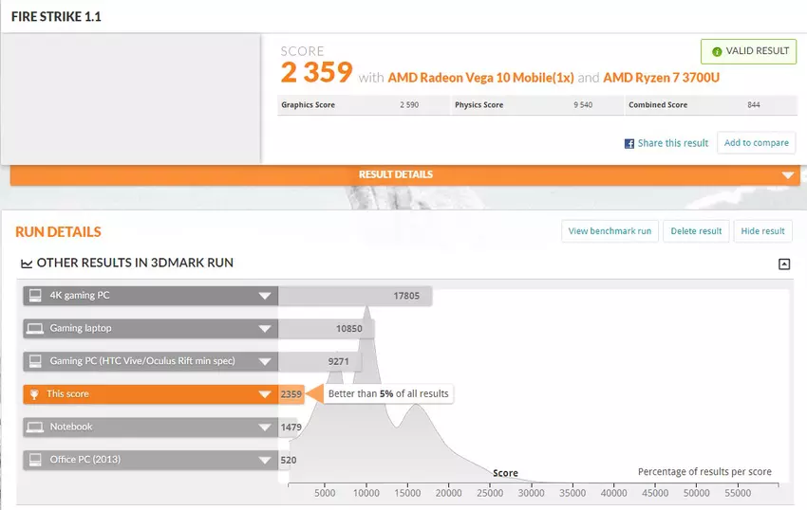Viewport: 807px width, 510px height.
Task: Click the chart icon by Other Results heading
Action: pos(24,263)
